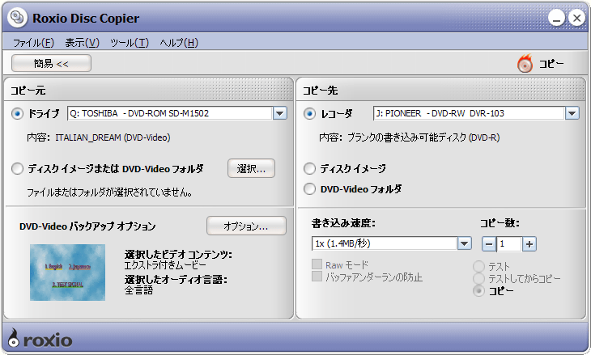Select the bottom コピー radio option
This screenshot has width=591, height=355.
pyautogui.click(x=478, y=290)
